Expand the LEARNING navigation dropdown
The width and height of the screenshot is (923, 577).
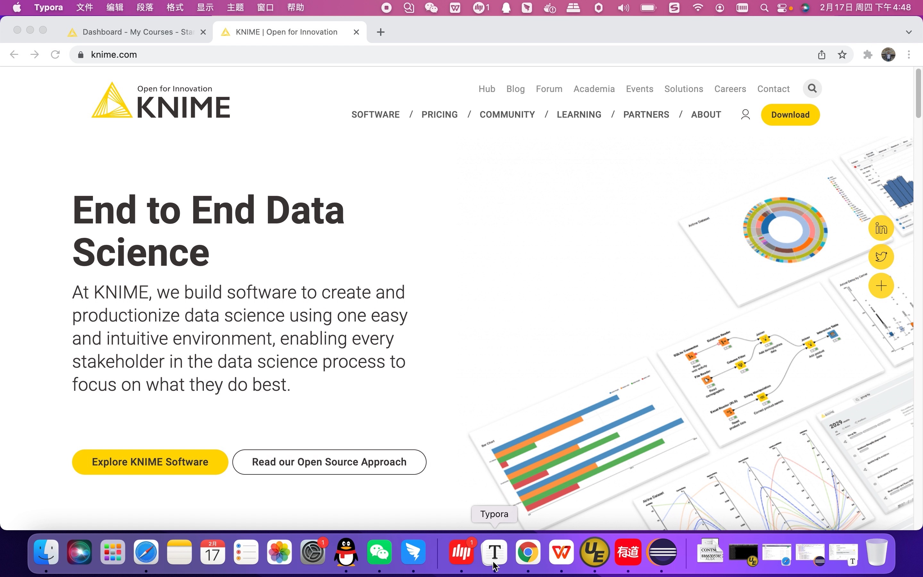(579, 114)
